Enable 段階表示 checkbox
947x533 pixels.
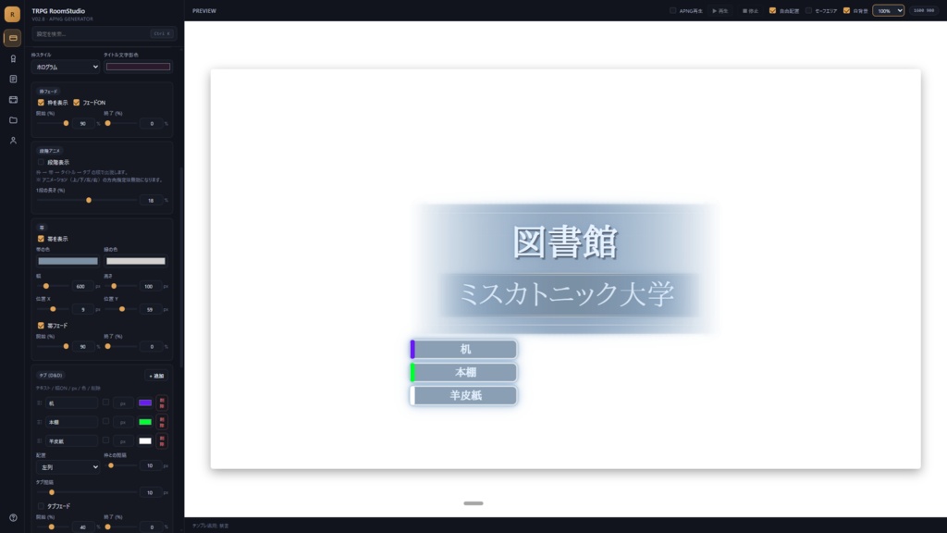(x=41, y=163)
